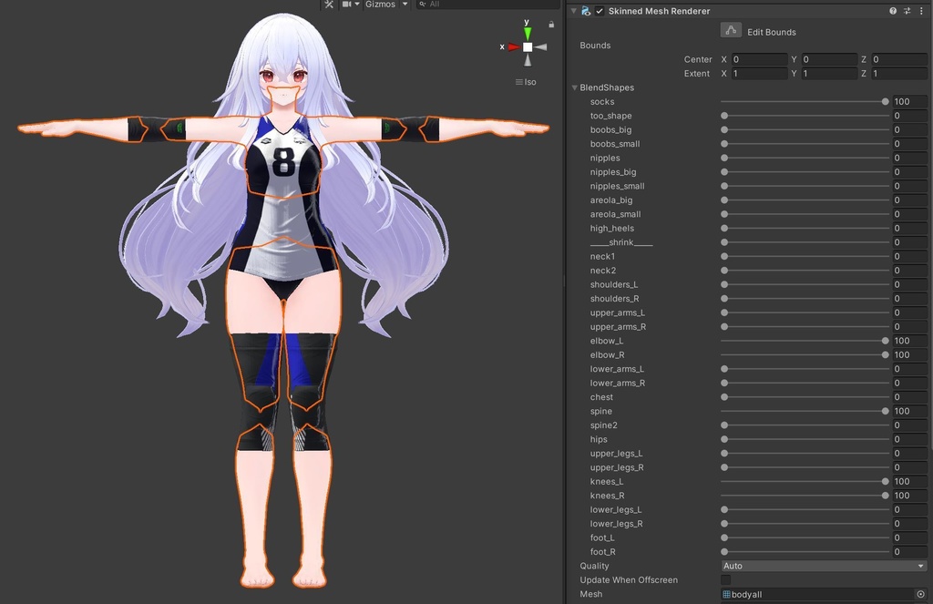Open the component preset settings icon
This screenshot has height=604, width=933.
point(907,11)
